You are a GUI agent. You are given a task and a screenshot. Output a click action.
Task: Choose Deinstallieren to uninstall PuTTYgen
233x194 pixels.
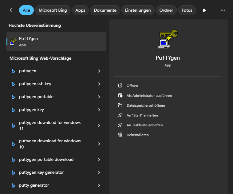click(138, 135)
